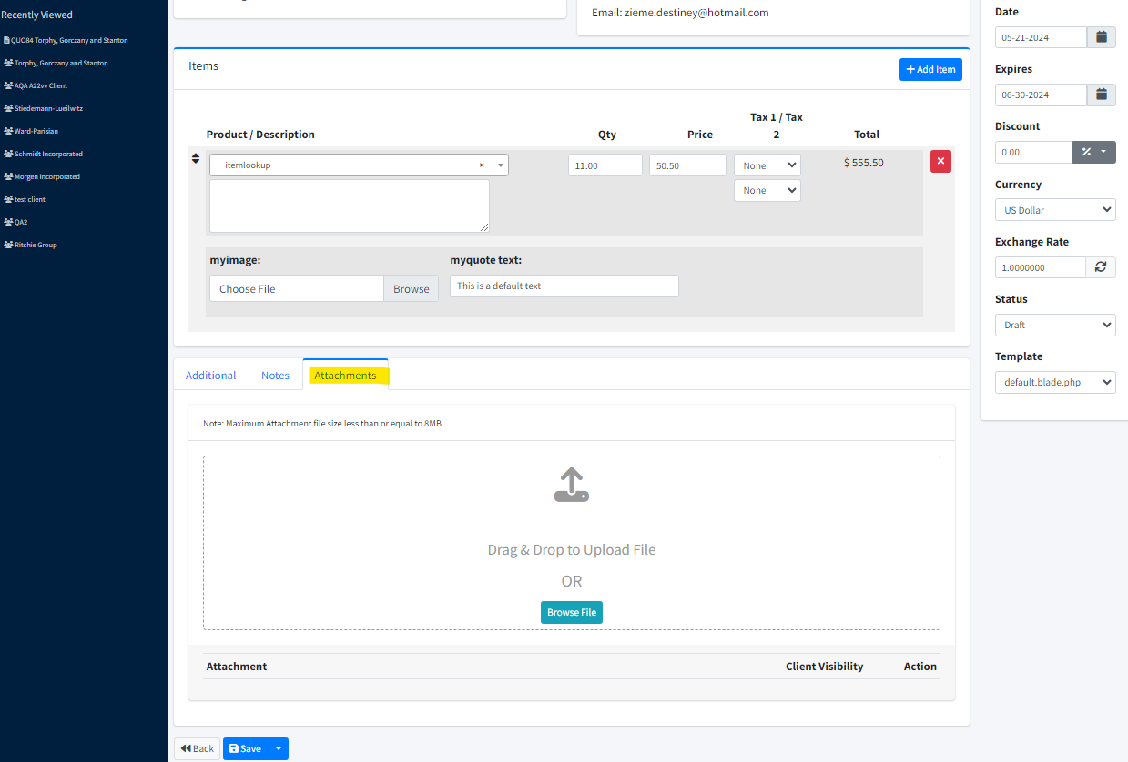Open the first Tax None dropdown
Image resolution: width=1128 pixels, height=762 pixels.
tap(767, 165)
